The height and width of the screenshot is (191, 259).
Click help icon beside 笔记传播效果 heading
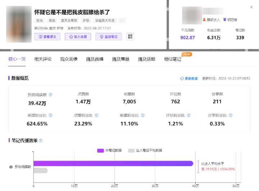coord(40,141)
